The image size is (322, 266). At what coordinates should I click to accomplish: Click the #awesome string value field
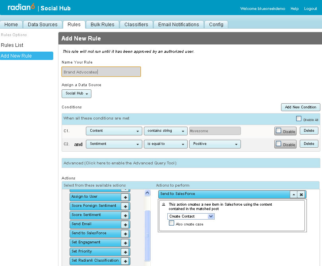click(215, 131)
